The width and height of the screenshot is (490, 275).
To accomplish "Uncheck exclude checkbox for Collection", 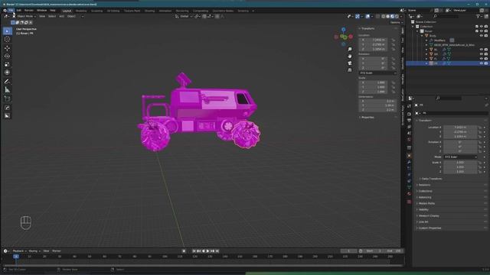I will point(476,27).
